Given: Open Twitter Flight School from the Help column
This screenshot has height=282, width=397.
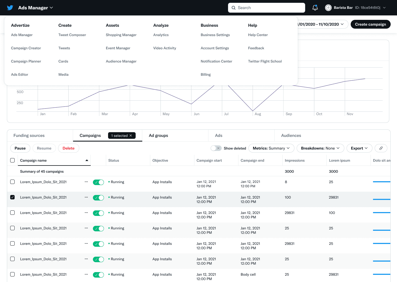Looking at the screenshot, I should (x=265, y=61).
